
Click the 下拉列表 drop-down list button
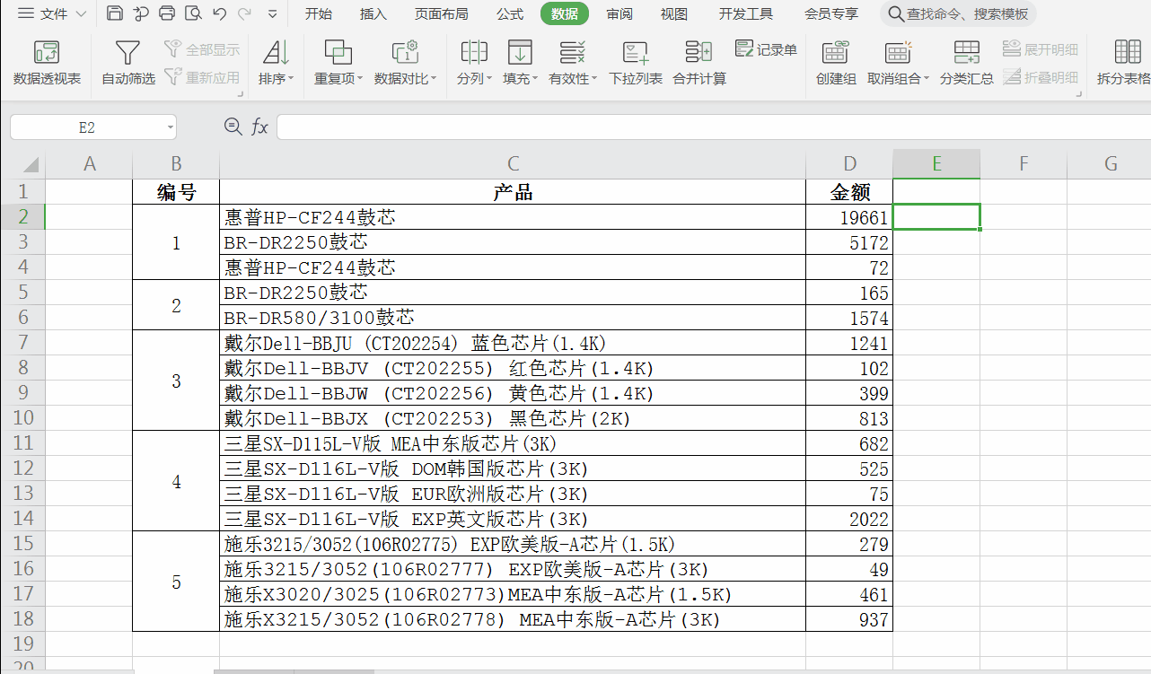(x=635, y=61)
